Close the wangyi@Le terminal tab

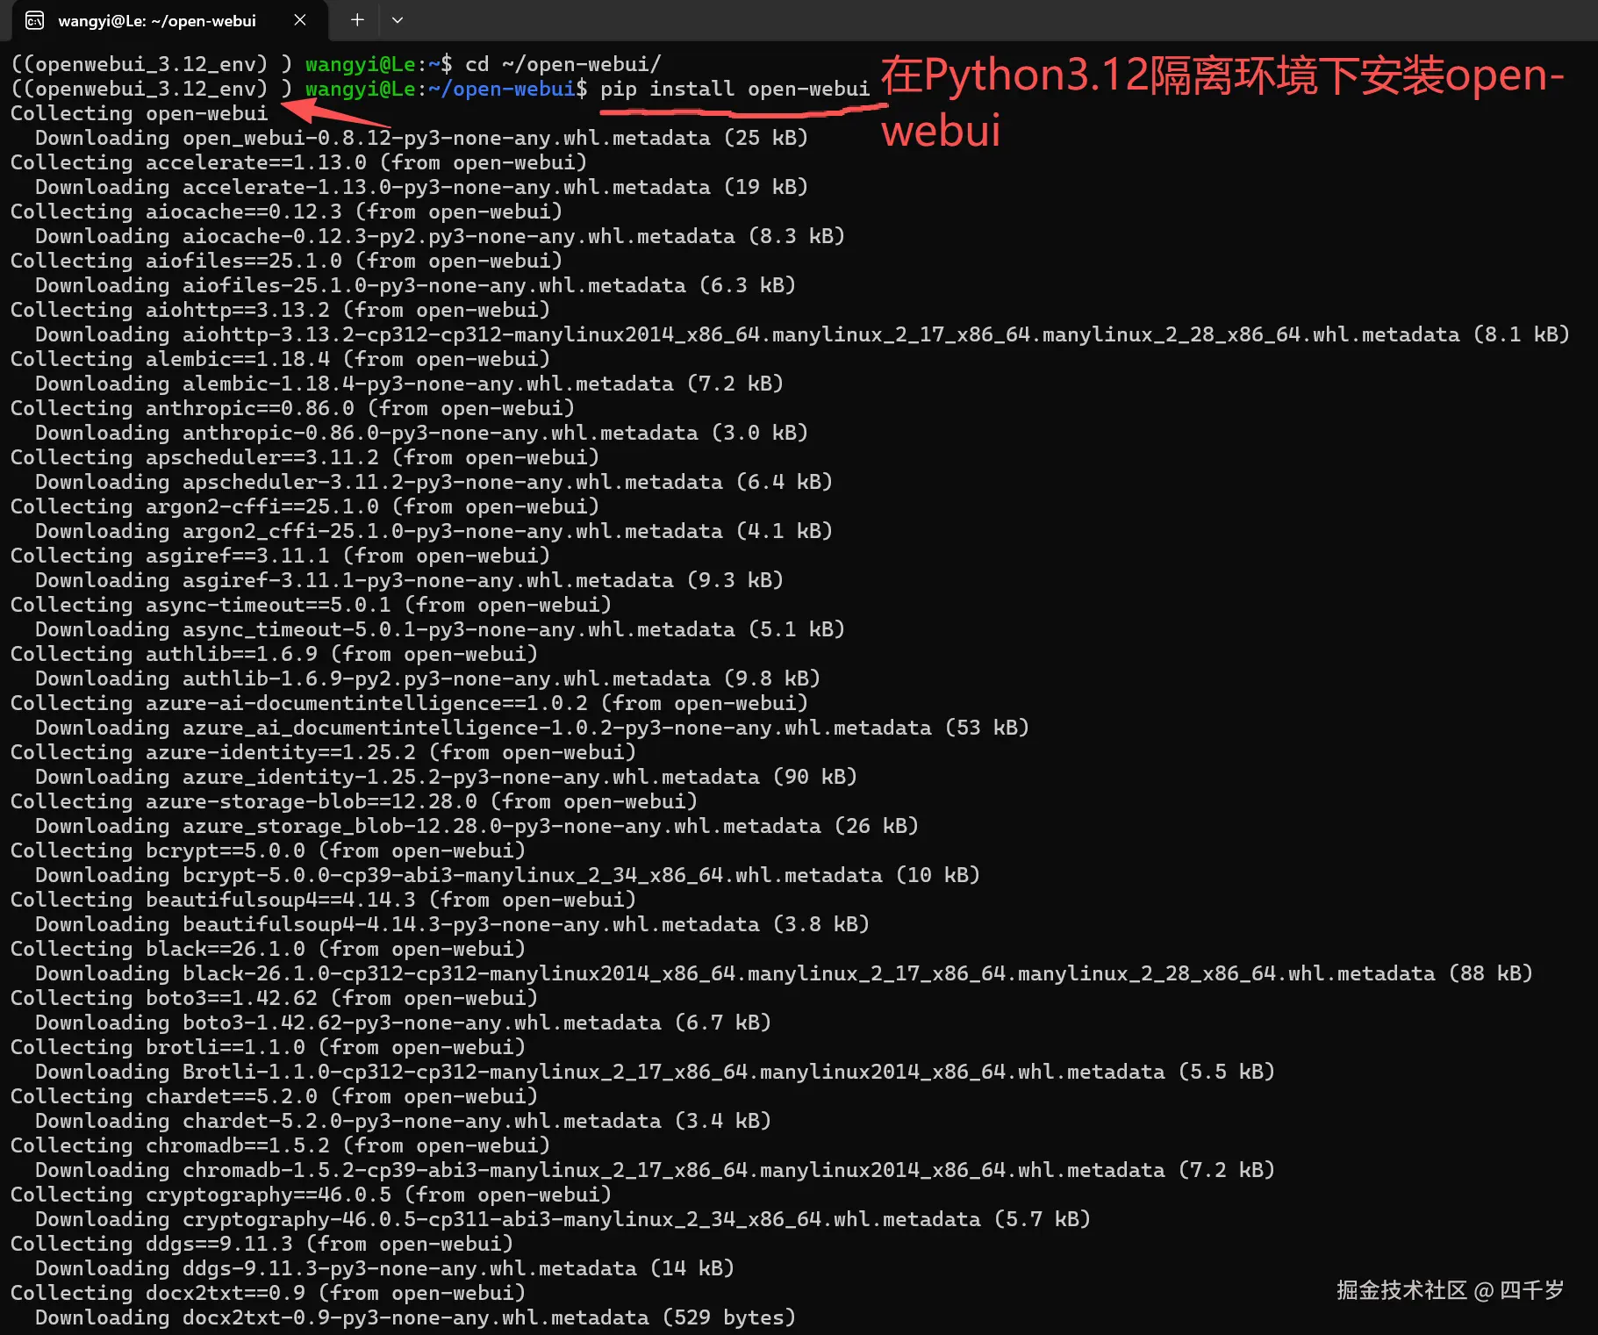point(299,19)
